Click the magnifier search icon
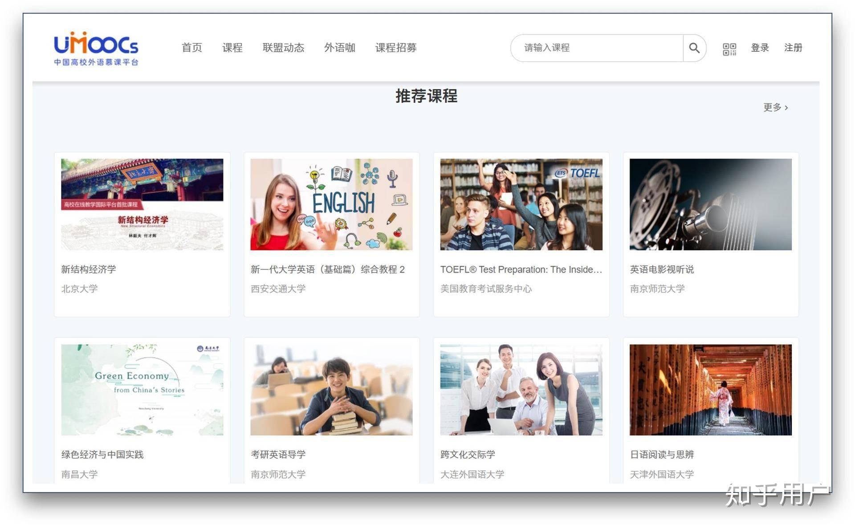The height and width of the screenshot is (525, 855). tap(694, 48)
